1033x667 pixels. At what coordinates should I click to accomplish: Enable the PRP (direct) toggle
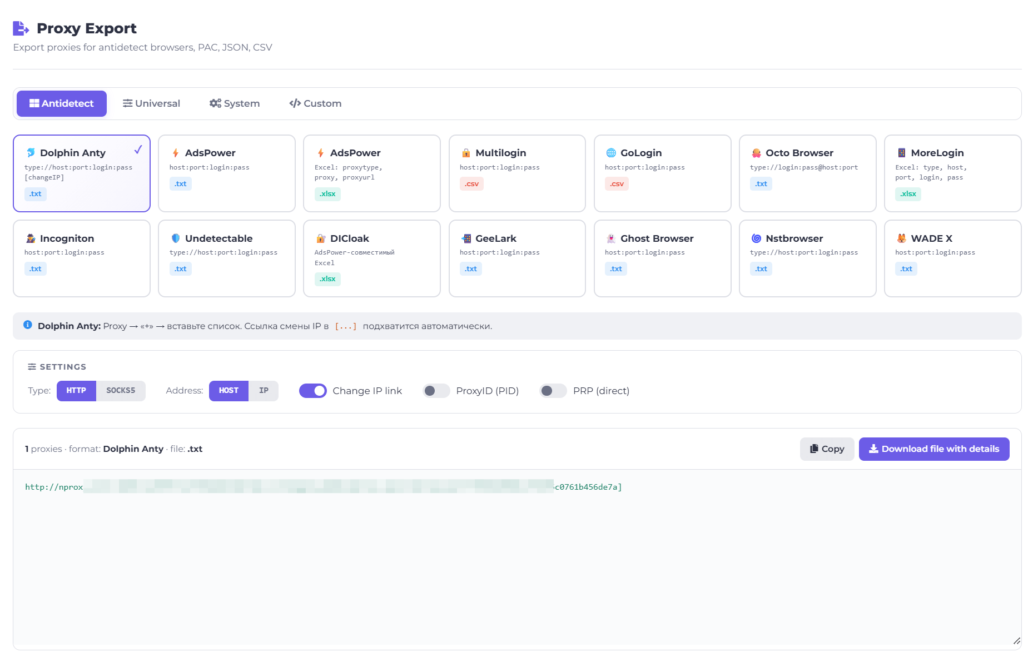click(x=553, y=391)
